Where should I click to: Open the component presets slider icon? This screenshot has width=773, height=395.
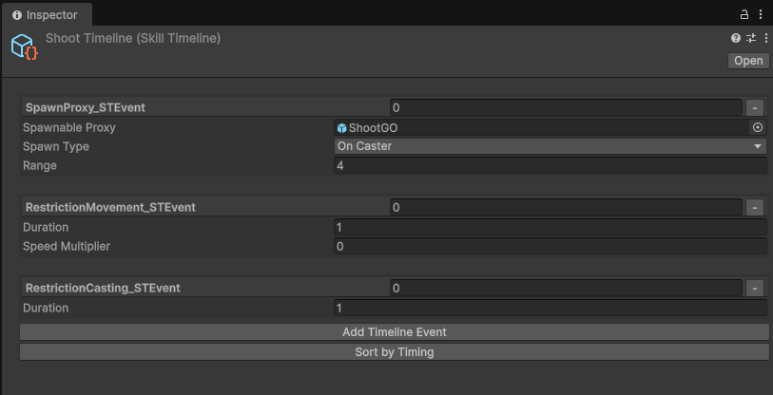(x=751, y=38)
